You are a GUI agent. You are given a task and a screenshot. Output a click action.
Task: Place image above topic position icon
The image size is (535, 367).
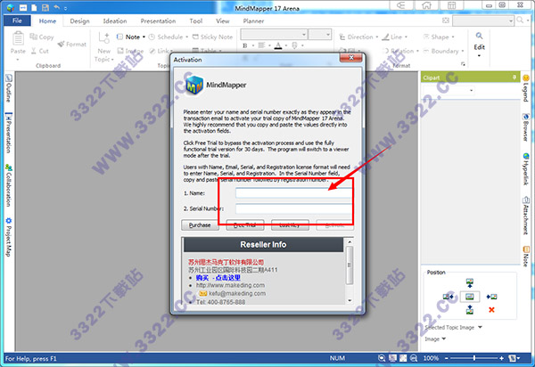(470, 283)
